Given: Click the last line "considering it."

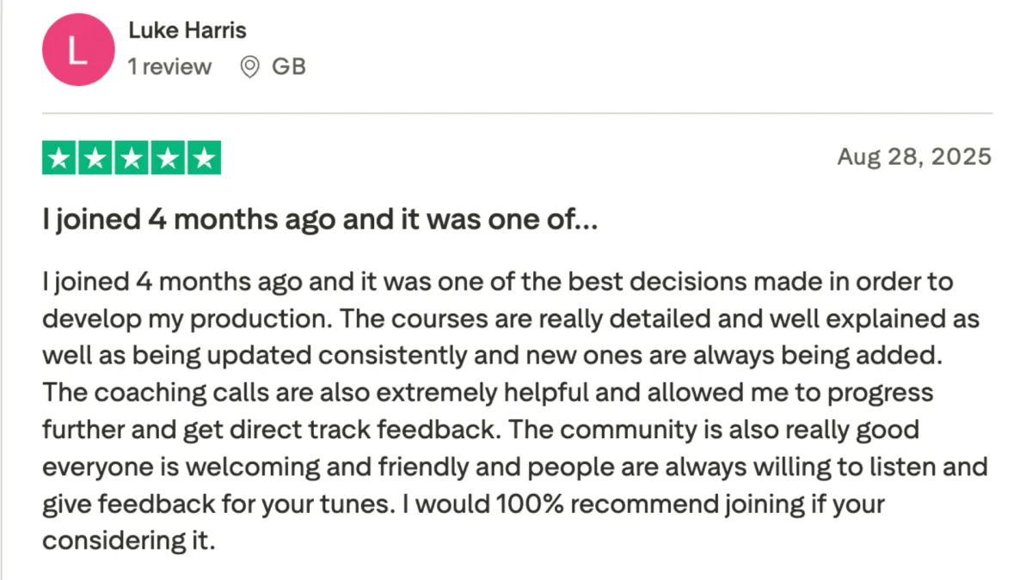Looking at the screenshot, I should click(127, 541).
